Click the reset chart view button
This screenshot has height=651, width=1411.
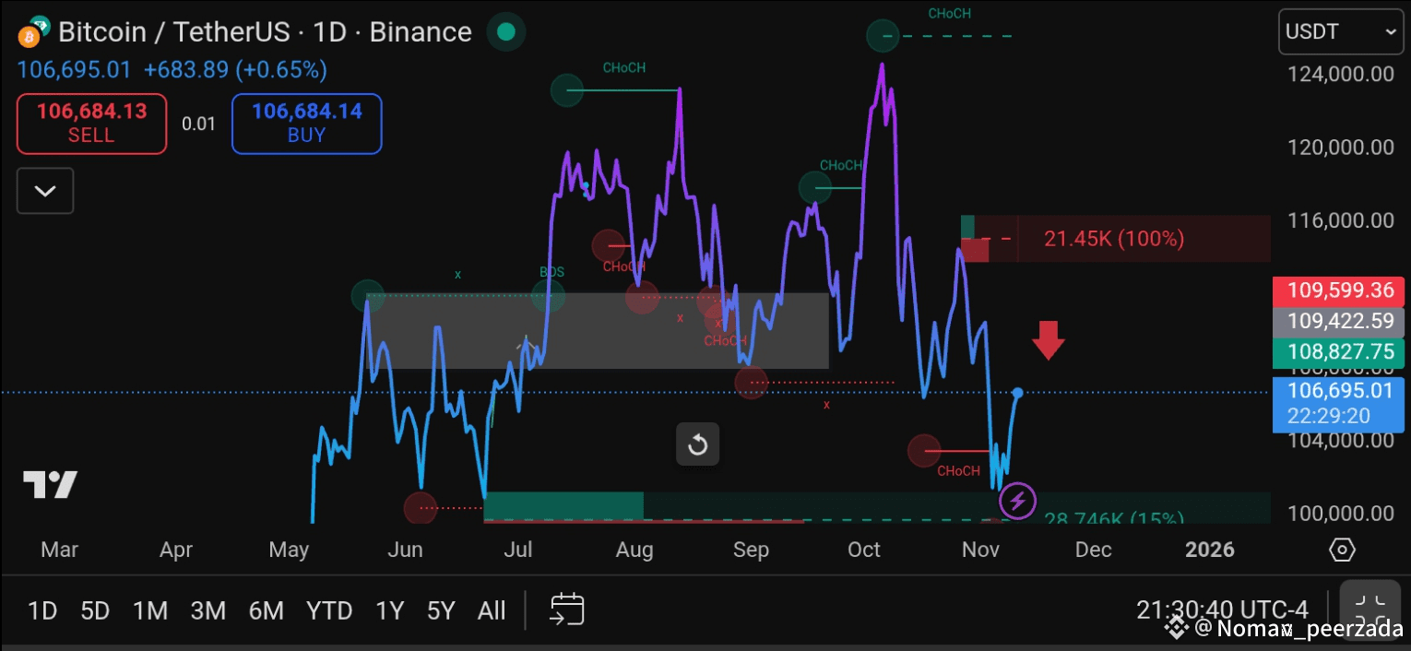tap(697, 445)
